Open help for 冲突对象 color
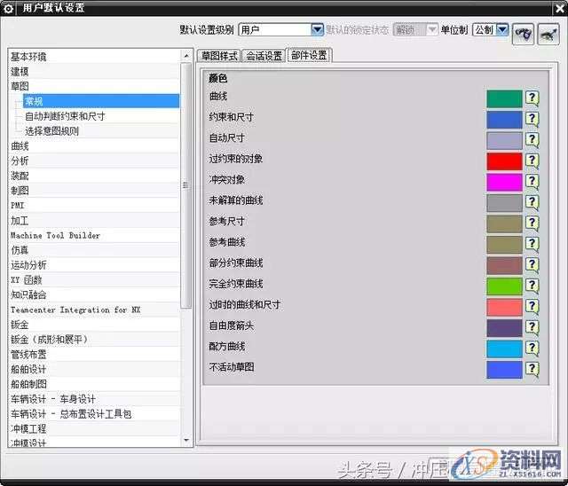 click(x=532, y=181)
